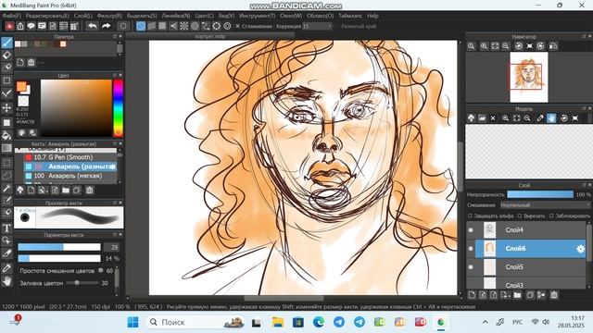This screenshot has height=333, width=593.
Task: Open the Файл menu
Action: click(x=11, y=16)
